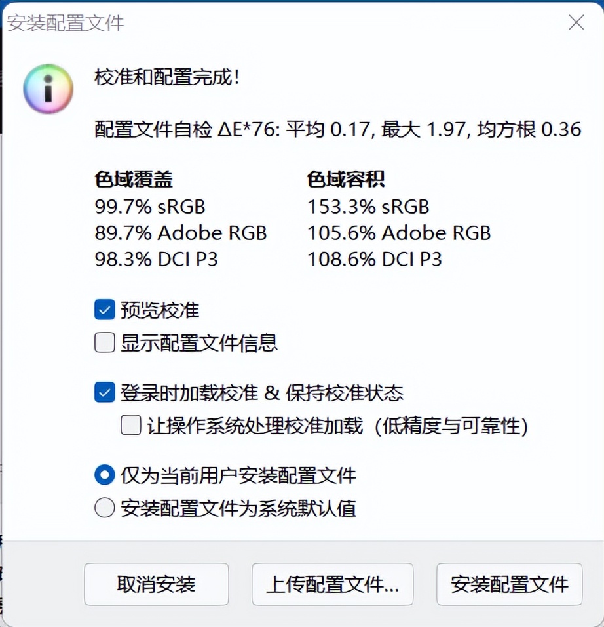Screen dimensions: 604x627
Task: Disable 登录时加载校准 & 保持校准状态
Action: click(104, 392)
